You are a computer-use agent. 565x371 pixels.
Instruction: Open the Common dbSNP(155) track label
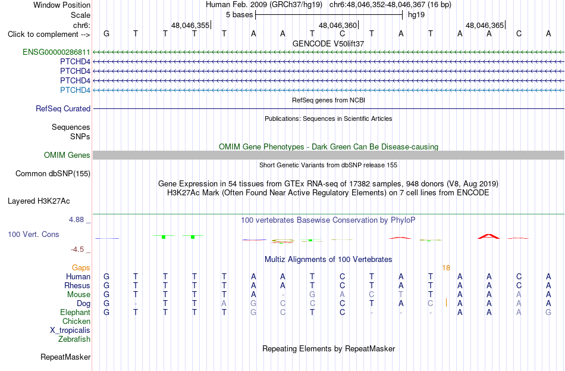[52, 174]
